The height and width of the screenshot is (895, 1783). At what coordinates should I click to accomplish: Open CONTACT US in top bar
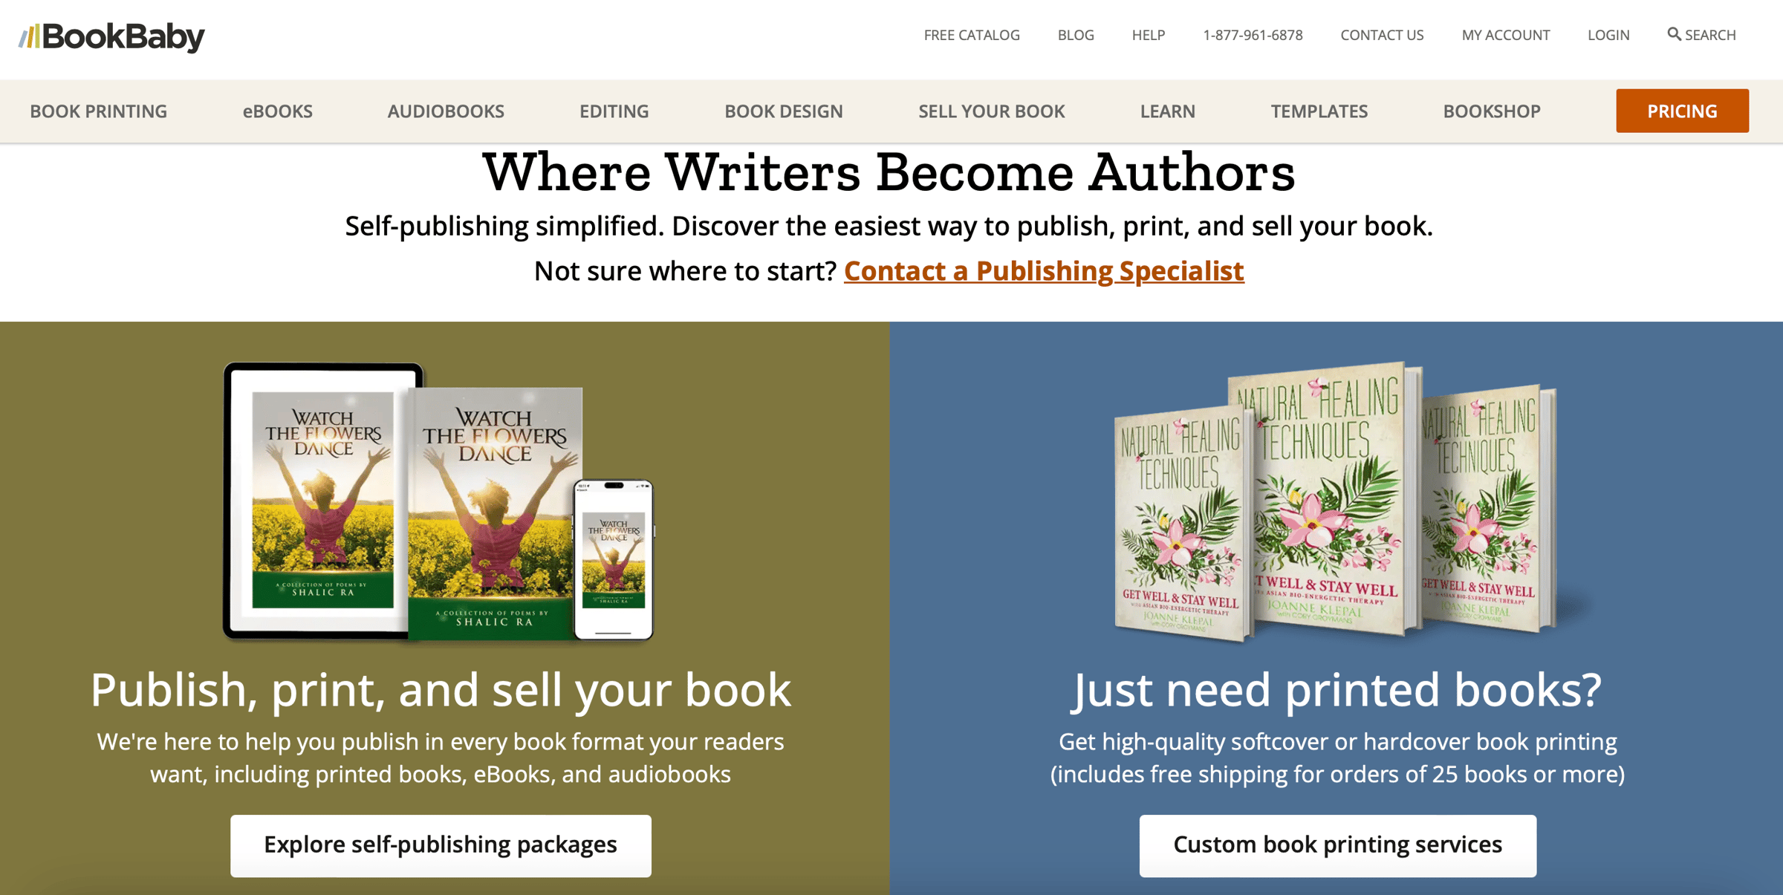(x=1382, y=35)
